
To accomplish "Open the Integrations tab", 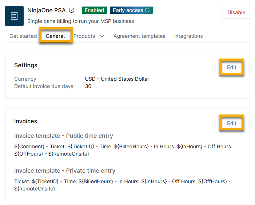I will point(188,36).
